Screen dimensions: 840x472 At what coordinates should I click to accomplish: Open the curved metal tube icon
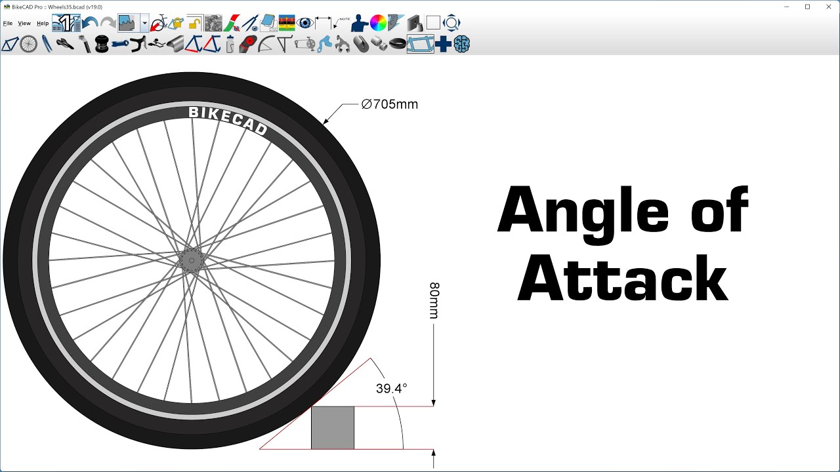point(175,44)
